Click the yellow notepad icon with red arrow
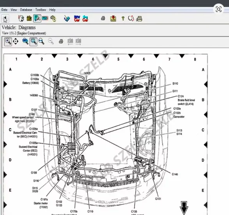This screenshot has height=215, width=229. (113, 19)
